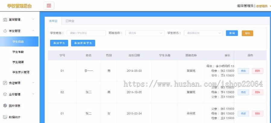
Task: Click the 添加学生 button
Action: pyautogui.click(x=59, y=43)
